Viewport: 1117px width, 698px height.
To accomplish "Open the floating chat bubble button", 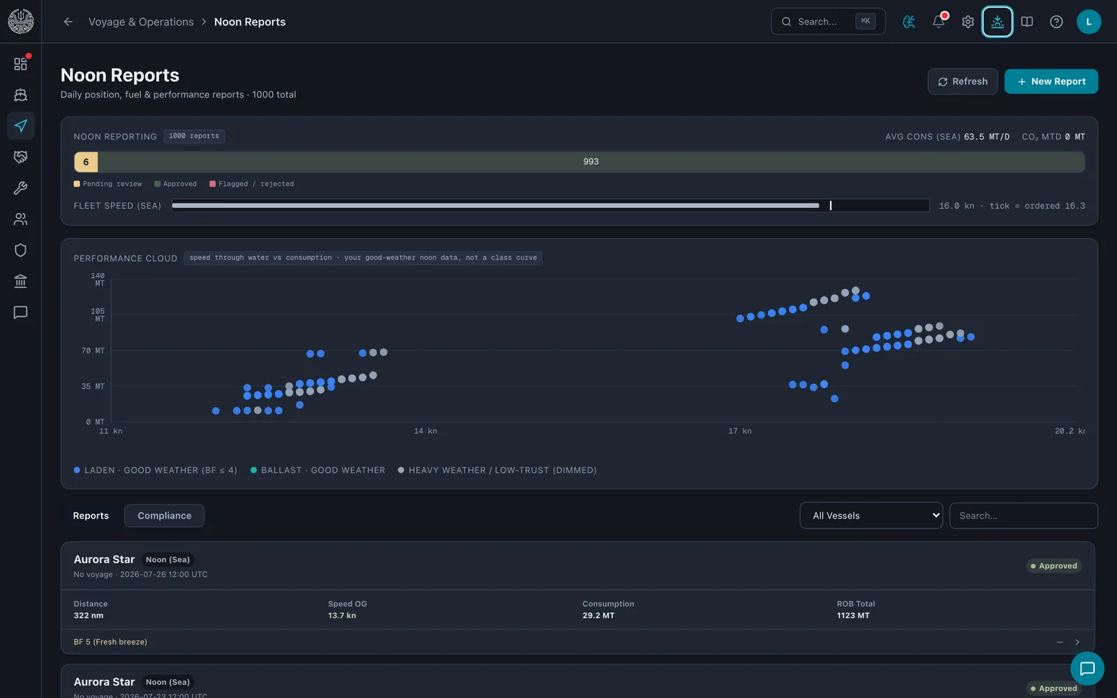I will (x=1087, y=669).
